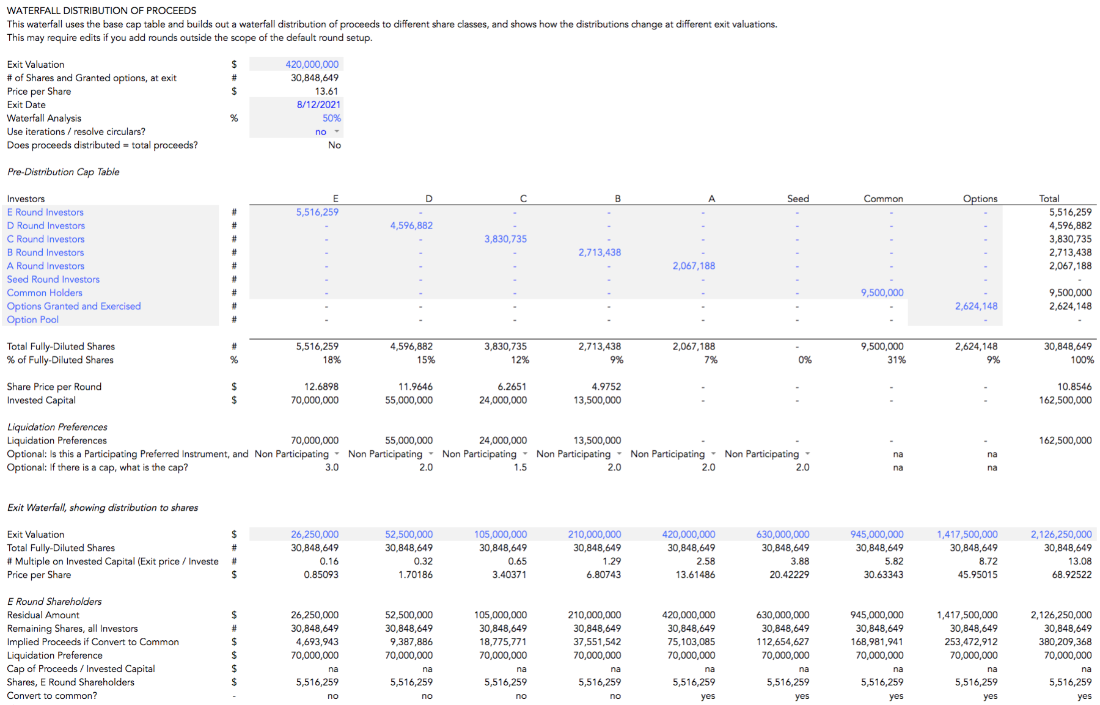
Task: Open B round Non Participating dropdown arrow
Action: coord(619,454)
